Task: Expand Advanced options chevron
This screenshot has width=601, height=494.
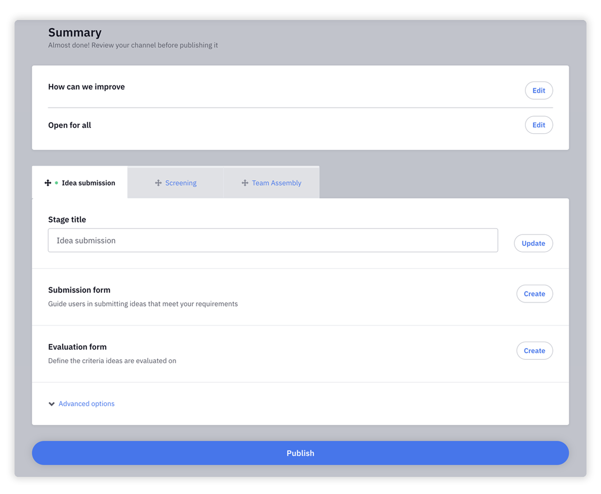Action: tap(52, 404)
